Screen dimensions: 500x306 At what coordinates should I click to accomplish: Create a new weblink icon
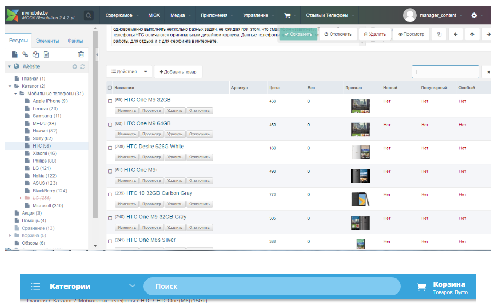(x=25, y=55)
